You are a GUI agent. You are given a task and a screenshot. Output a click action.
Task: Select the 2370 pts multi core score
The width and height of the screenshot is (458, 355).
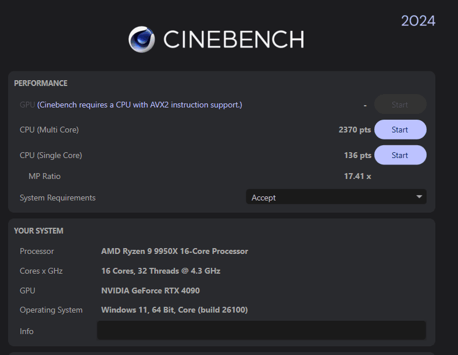click(355, 130)
